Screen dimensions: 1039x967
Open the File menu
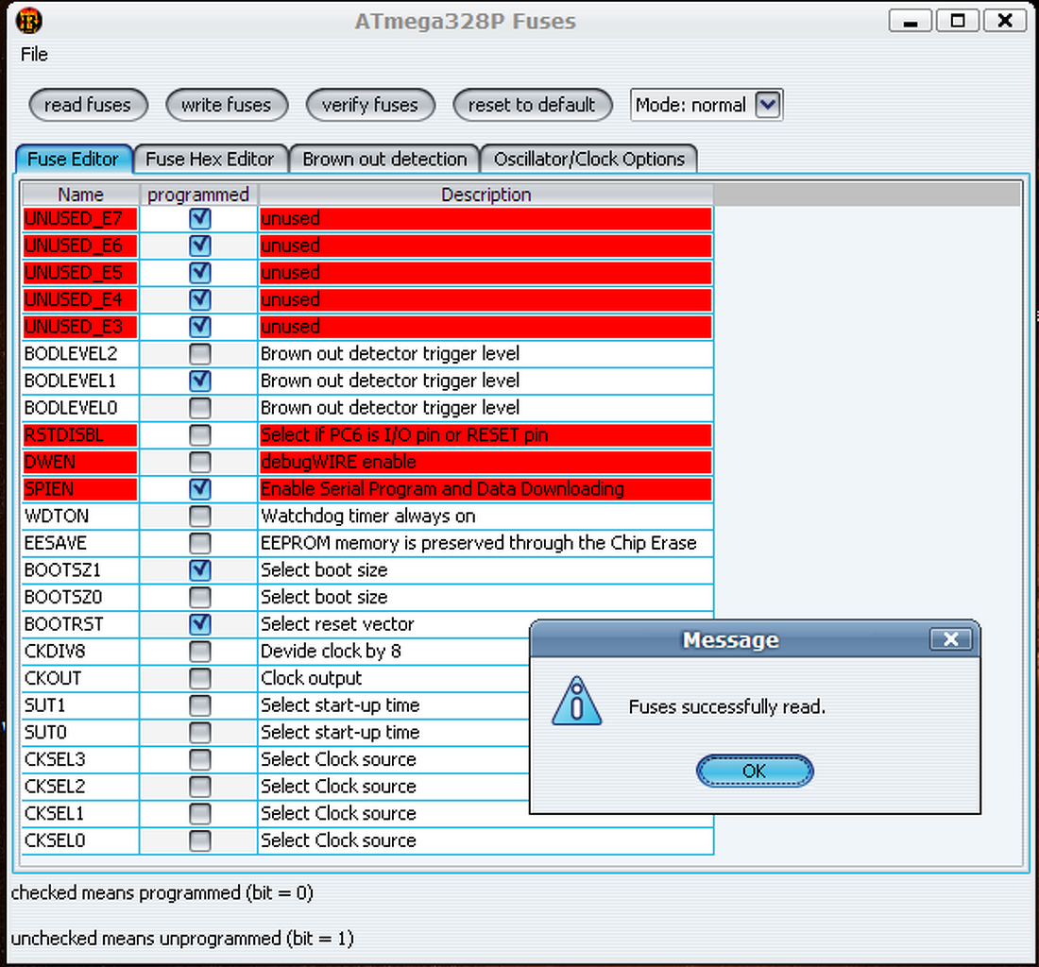tap(34, 55)
